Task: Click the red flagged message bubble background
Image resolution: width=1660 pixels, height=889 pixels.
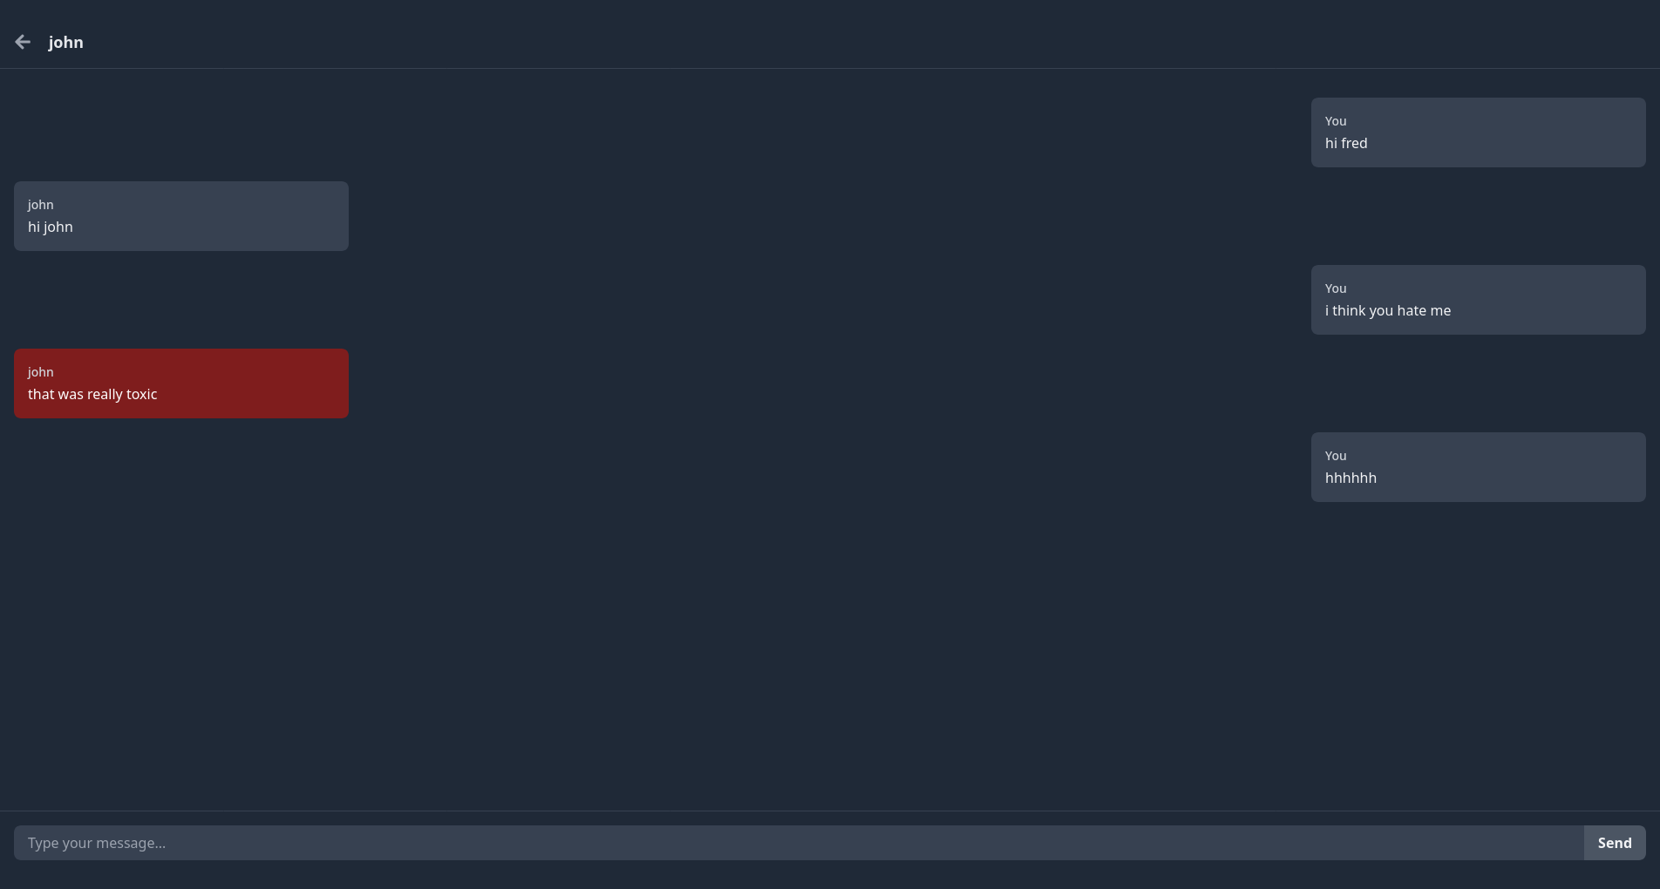Action: click(262, 383)
